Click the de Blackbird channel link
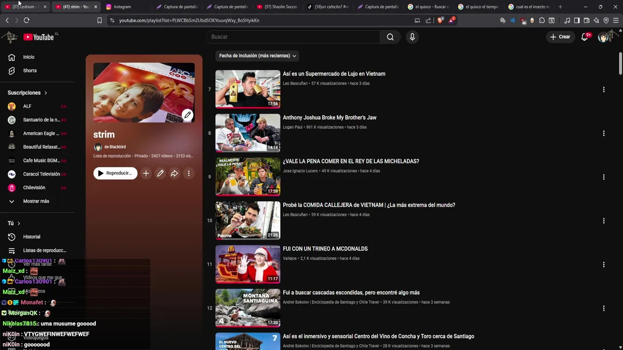 coord(115,147)
